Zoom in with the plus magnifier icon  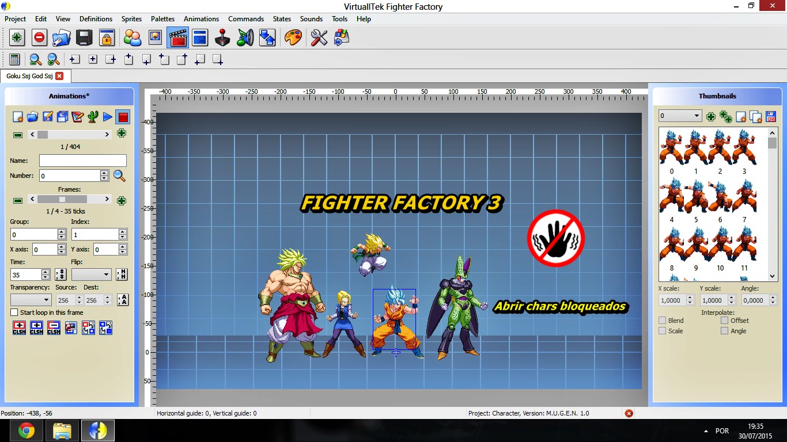pos(53,59)
